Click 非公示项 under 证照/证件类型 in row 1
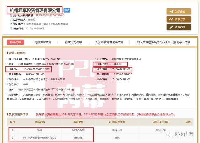Image resolution: width=200 pixels, height=143 pixels. click(117, 130)
